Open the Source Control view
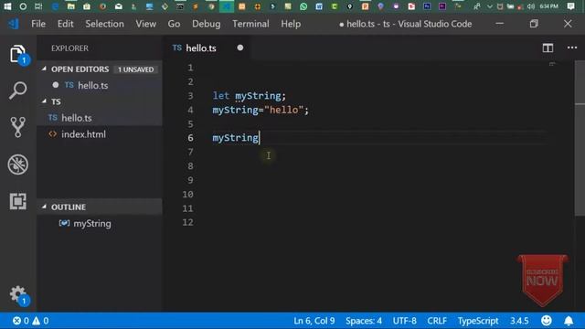 [17, 127]
